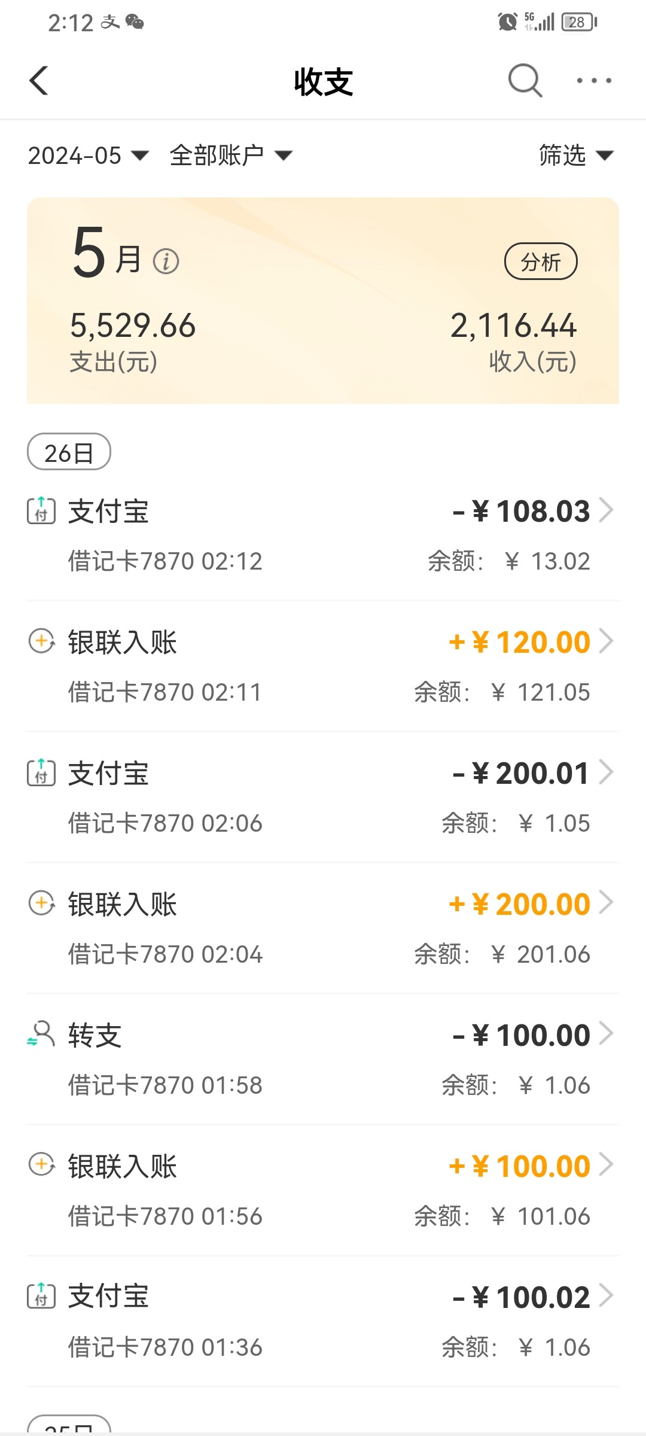Image resolution: width=646 pixels, height=1436 pixels.
Task: Expand the 全部账户 account dropdown
Action: tap(230, 156)
